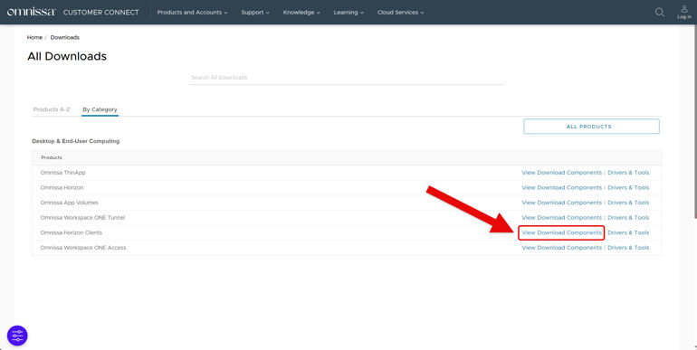View Download Components for Omnissa Horizon

coord(562,187)
